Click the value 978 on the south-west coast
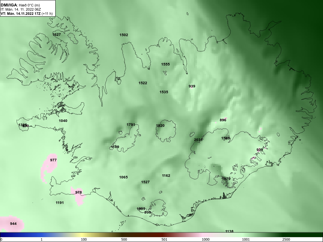Viewport: 323px width, 242px height. pos(78,193)
